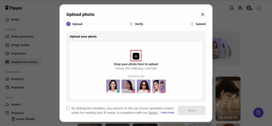Tick the consent checkbox

pos(68,108)
